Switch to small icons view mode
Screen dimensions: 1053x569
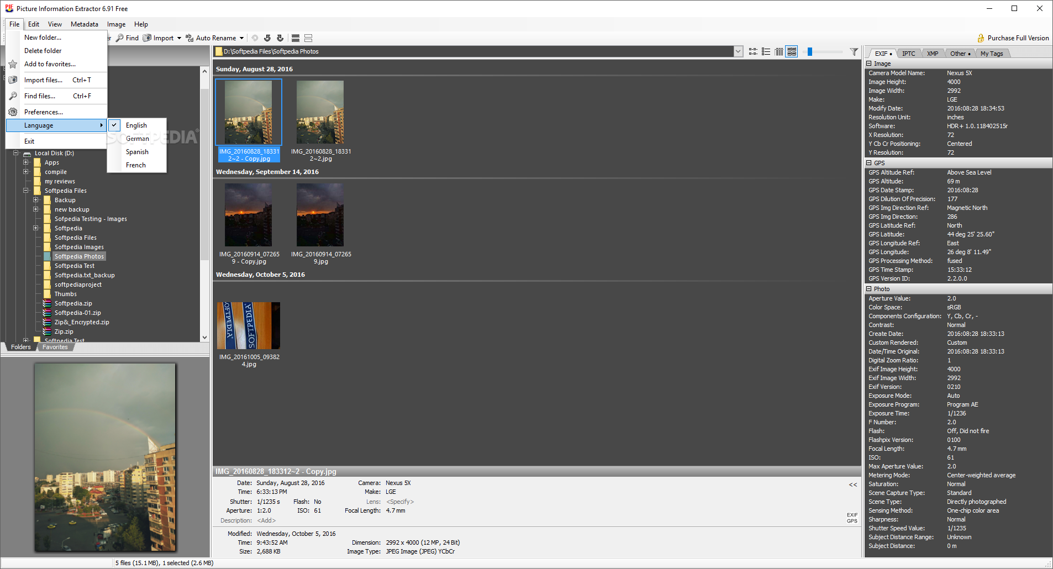point(753,51)
